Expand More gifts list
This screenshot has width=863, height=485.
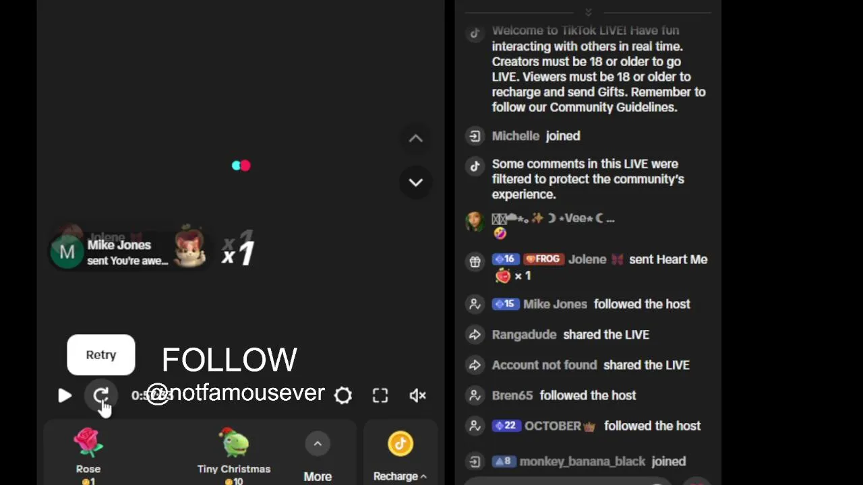[x=318, y=458]
